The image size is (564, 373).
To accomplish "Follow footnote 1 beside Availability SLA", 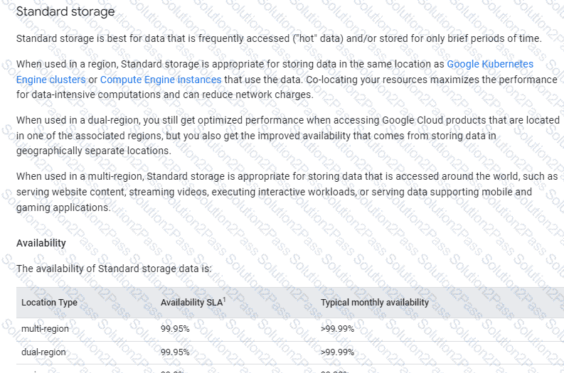I will coord(224,299).
